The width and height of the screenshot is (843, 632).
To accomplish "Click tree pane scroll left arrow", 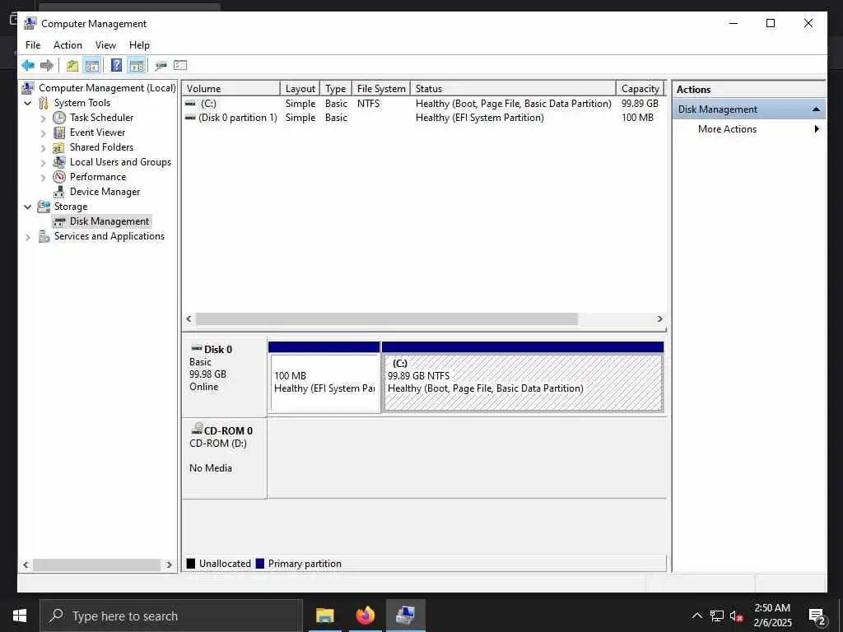I will click(x=26, y=565).
